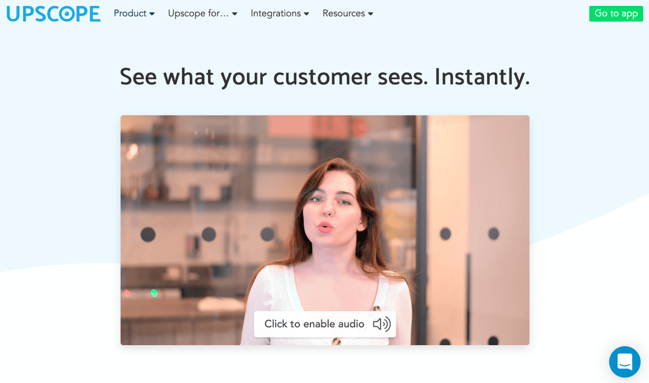Open the chat messenger widget
This screenshot has height=383, width=649.
625,362
